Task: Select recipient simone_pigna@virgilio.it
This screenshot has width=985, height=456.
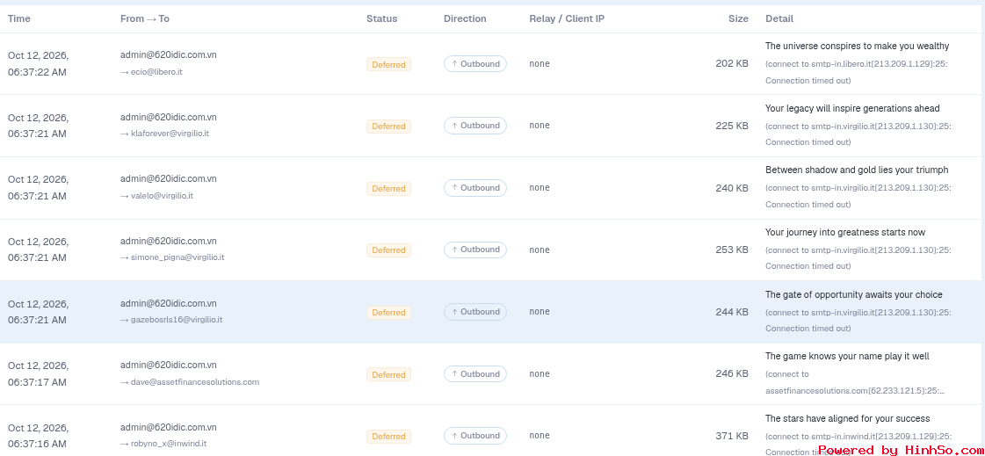Action: (177, 257)
